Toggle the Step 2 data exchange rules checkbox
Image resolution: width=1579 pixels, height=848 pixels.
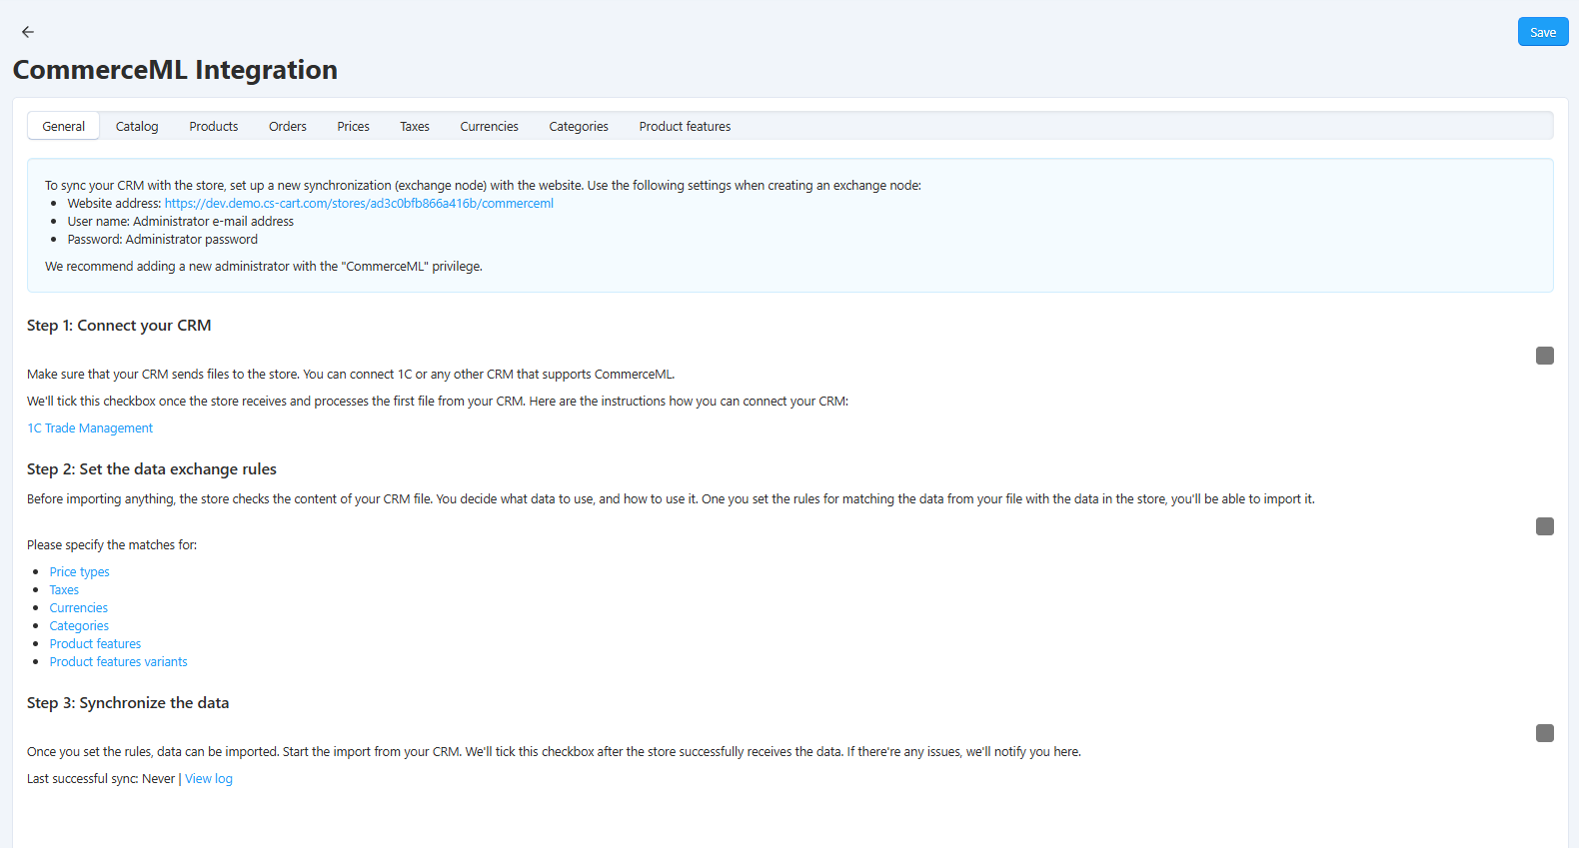[x=1545, y=526]
